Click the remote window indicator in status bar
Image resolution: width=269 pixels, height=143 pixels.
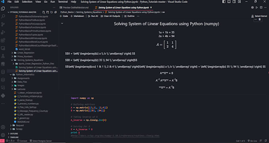[x=2, y=141]
